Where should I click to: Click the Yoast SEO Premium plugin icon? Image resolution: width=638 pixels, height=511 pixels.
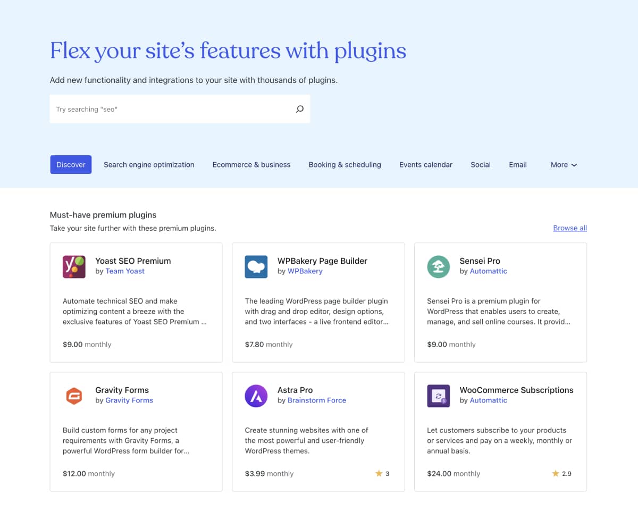(x=74, y=266)
